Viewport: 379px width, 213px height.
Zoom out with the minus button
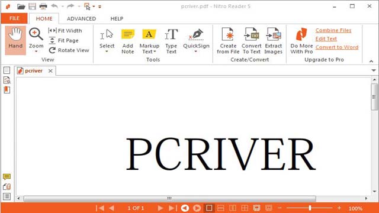280,208
